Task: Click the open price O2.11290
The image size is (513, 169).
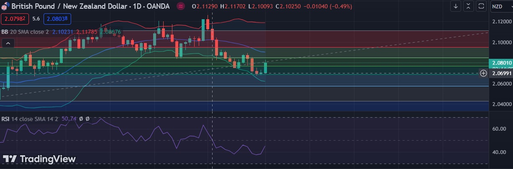Action: pos(205,6)
